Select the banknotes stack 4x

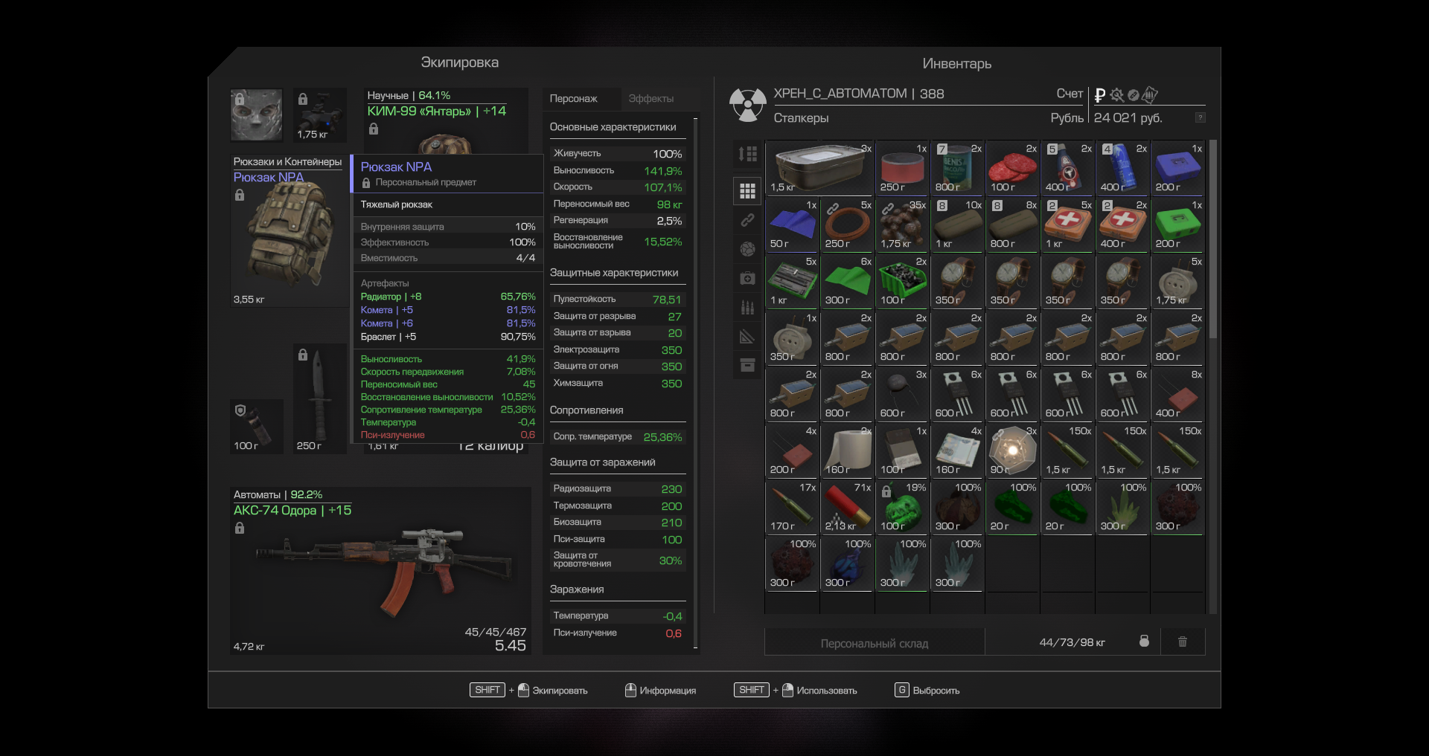[957, 450]
